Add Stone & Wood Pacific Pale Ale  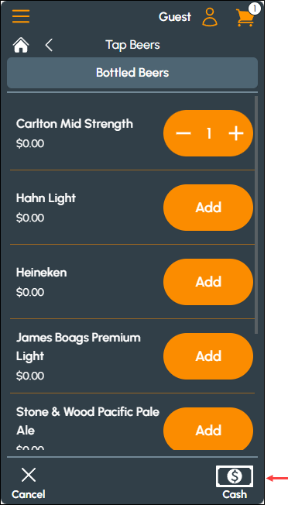(208, 429)
